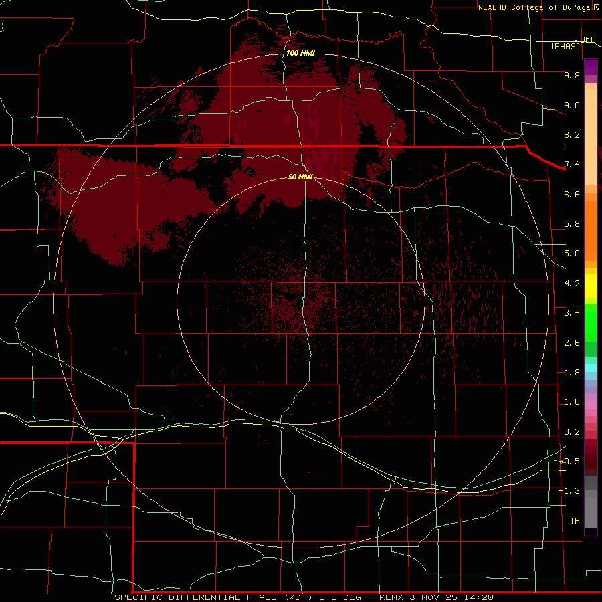The height and width of the screenshot is (602, 602).
Task: Click the -1.3 value on the color scale
Action: 570,491
